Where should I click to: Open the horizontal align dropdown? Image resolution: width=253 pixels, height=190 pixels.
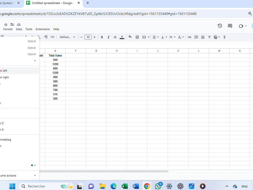point(156,37)
